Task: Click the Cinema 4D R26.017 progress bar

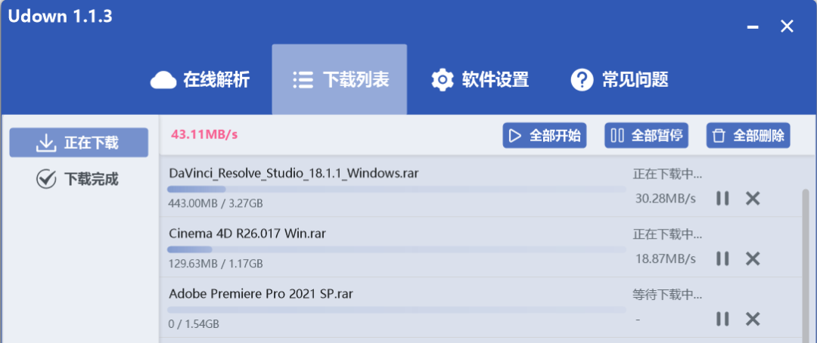Action: pyautogui.click(x=396, y=249)
